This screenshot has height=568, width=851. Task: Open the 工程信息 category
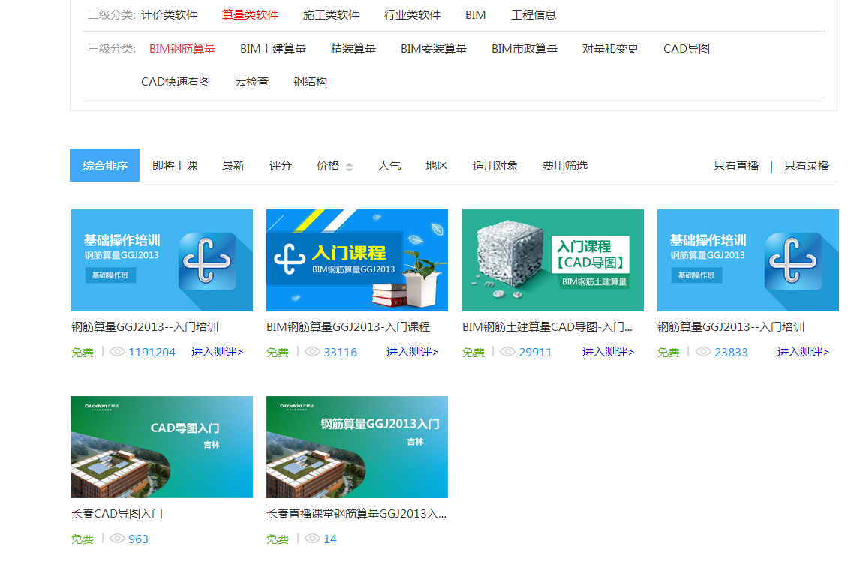tap(534, 15)
